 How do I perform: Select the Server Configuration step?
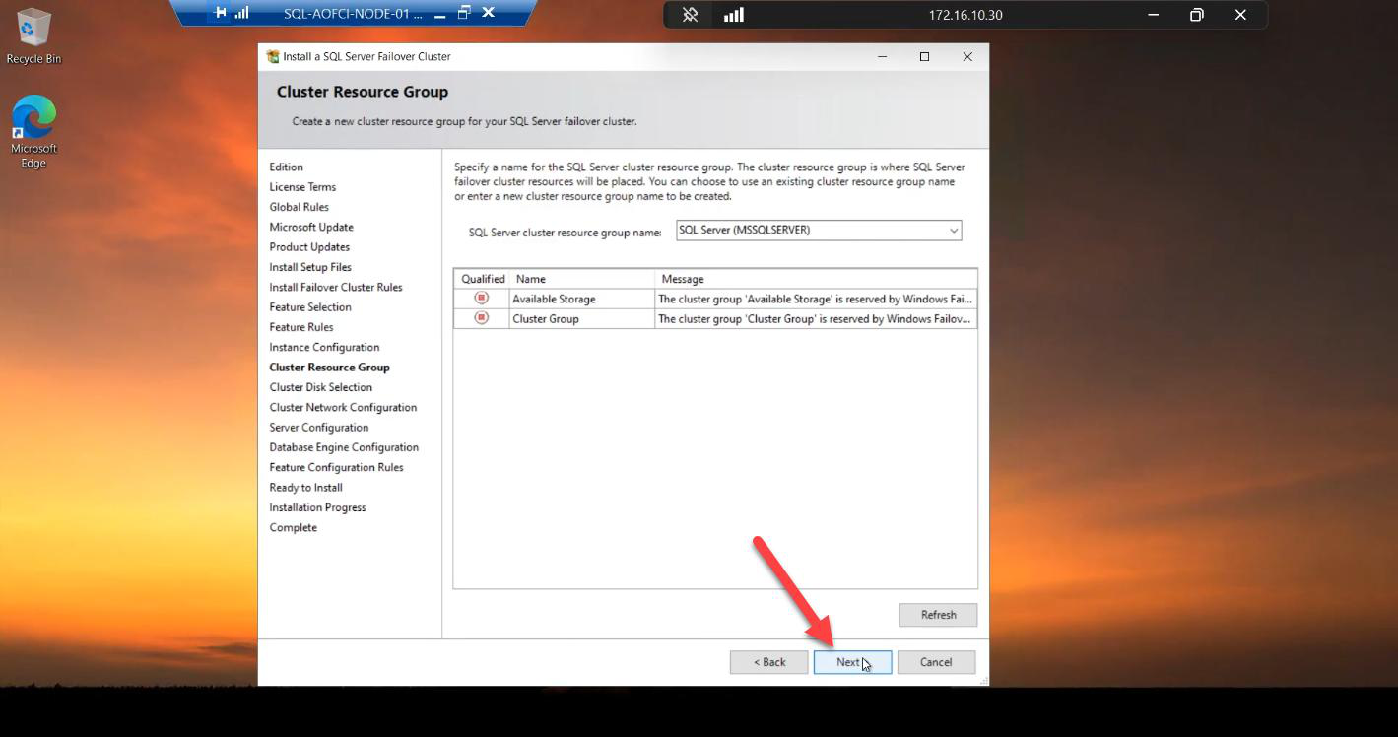pyautogui.click(x=319, y=428)
